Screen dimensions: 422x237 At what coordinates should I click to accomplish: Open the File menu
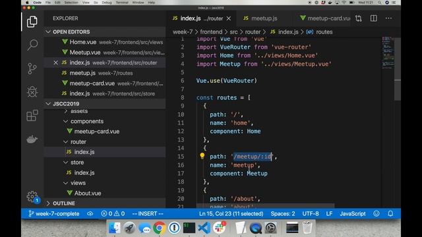click(48, 3)
